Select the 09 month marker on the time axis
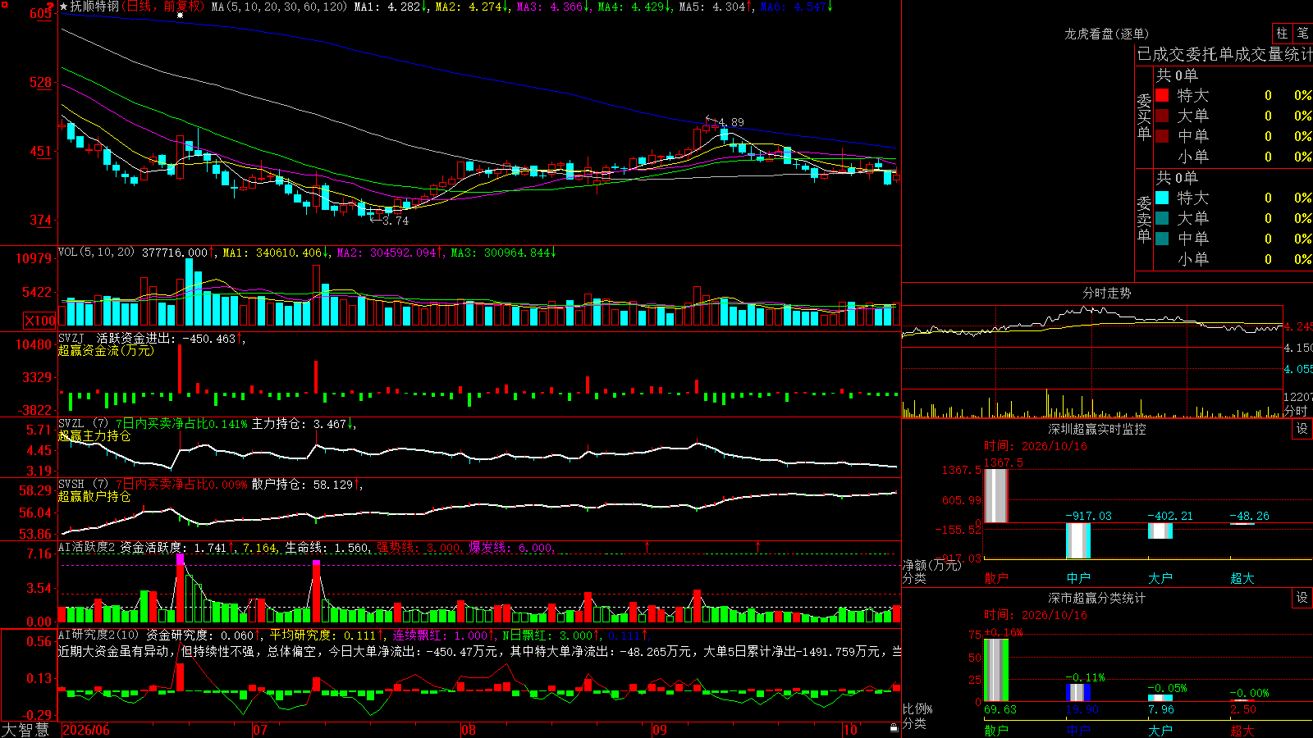Viewport: 1313px width, 738px height. (x=660, y=730)
